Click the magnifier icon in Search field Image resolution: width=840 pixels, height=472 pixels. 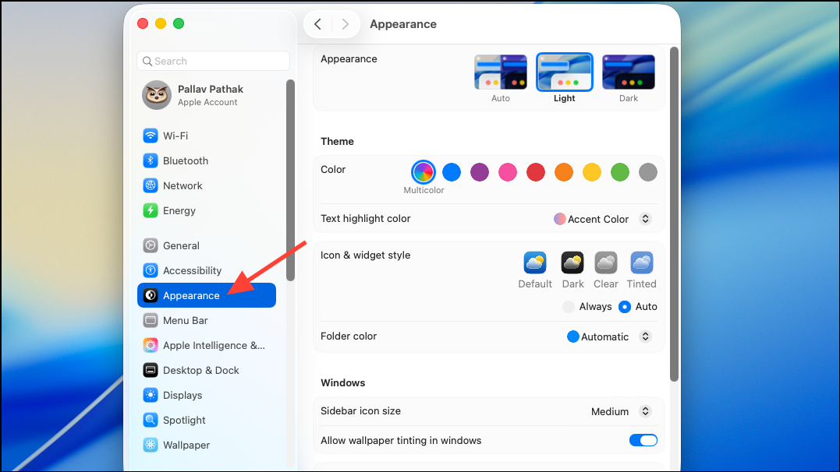147,61
